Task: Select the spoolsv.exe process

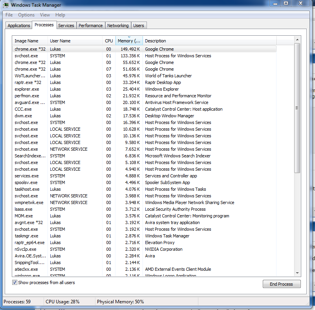Action: (x=145, y=182)
